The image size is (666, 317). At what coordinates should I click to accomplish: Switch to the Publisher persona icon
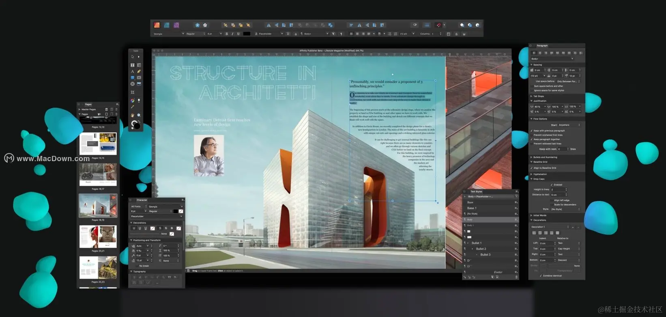coord(157,25)
